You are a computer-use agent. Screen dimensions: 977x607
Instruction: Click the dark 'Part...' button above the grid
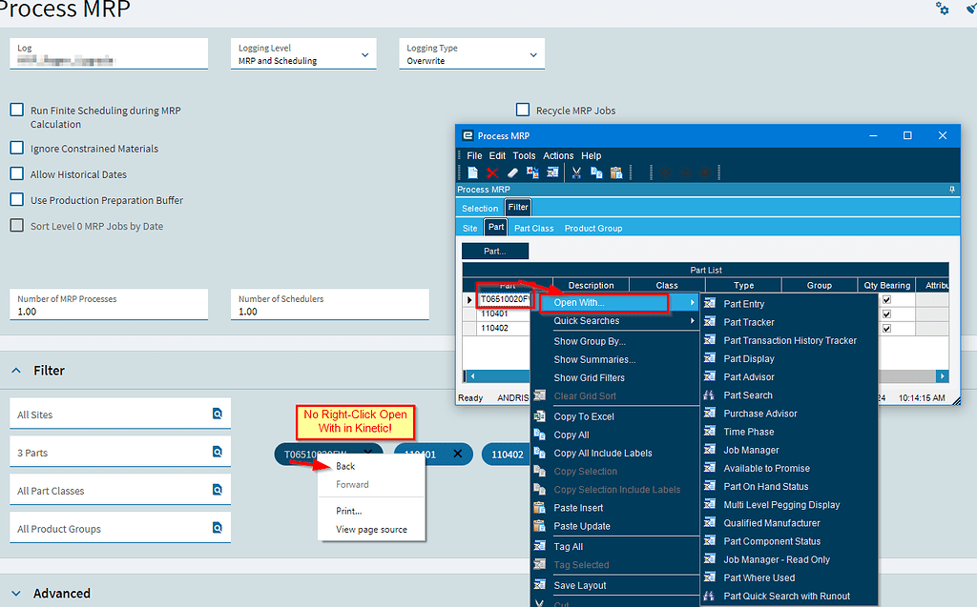click(x=494, y=251)
